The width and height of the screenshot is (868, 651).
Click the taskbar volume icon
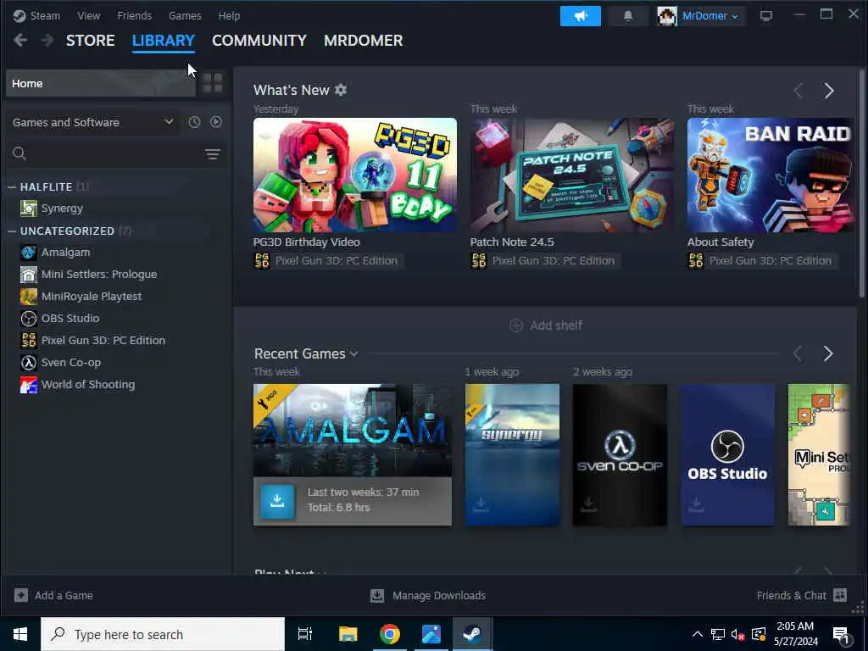click(x=737, y=634)
